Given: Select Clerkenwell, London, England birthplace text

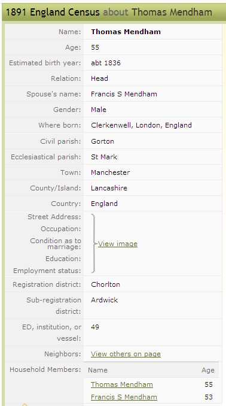Looking at the screenshot, I should (x=141, y=125).
